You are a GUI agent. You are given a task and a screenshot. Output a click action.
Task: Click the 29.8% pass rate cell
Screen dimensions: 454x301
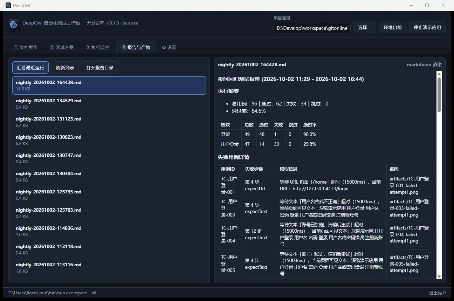click(x=310, y=144)
